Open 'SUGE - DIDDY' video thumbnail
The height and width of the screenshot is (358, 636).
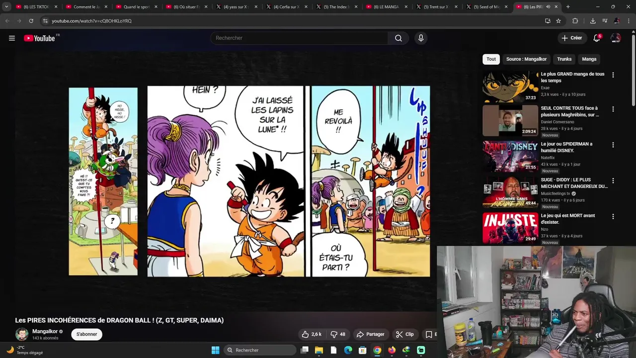(510, 192)
